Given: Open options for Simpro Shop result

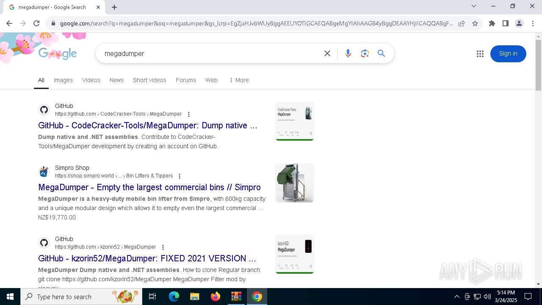Looking at the screenshot, I should (x=180, y=176).
